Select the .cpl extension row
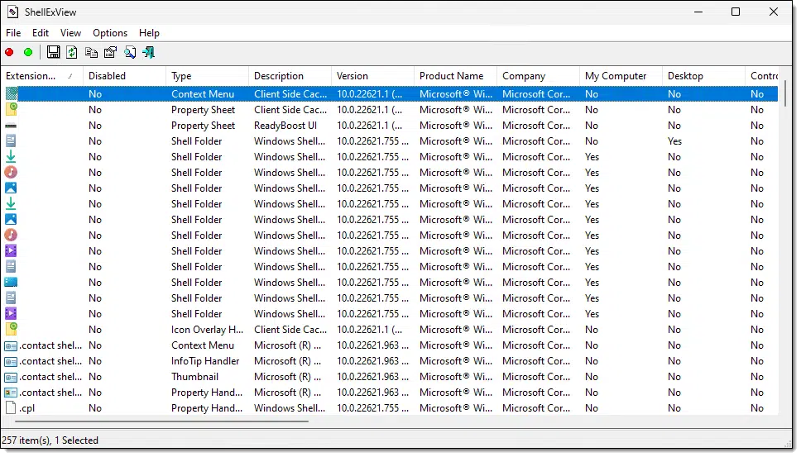Screen dimensions: 801x457 (x=391, y=408)
